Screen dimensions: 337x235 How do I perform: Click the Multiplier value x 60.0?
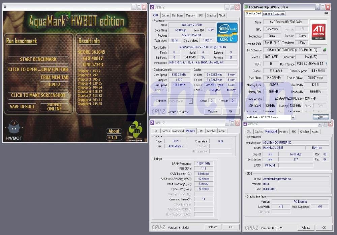pos(179,80)
